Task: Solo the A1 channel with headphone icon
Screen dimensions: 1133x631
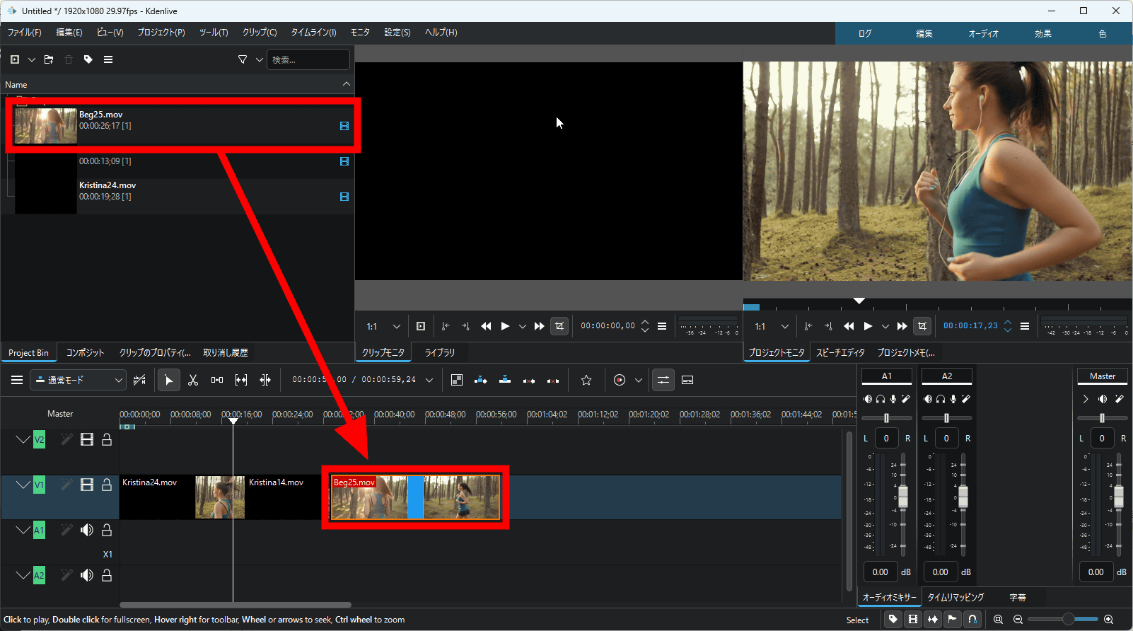Action: point(881,399)
